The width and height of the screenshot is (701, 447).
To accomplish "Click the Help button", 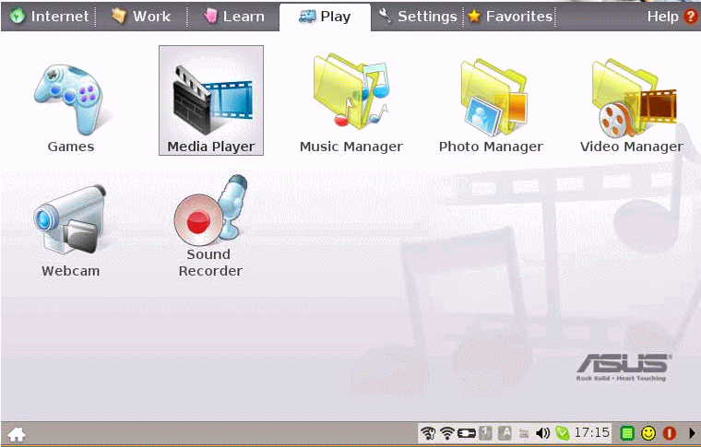I will pos(671,17).
